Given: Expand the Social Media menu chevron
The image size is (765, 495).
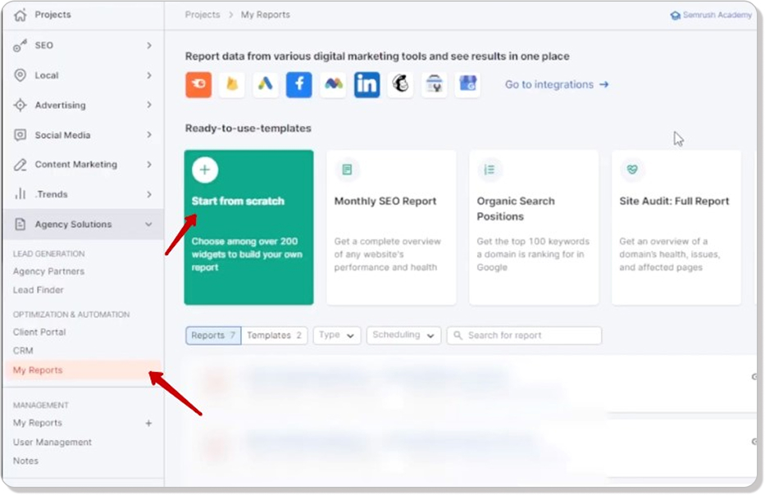Looking at the screenshot, I should click(148, 134).
